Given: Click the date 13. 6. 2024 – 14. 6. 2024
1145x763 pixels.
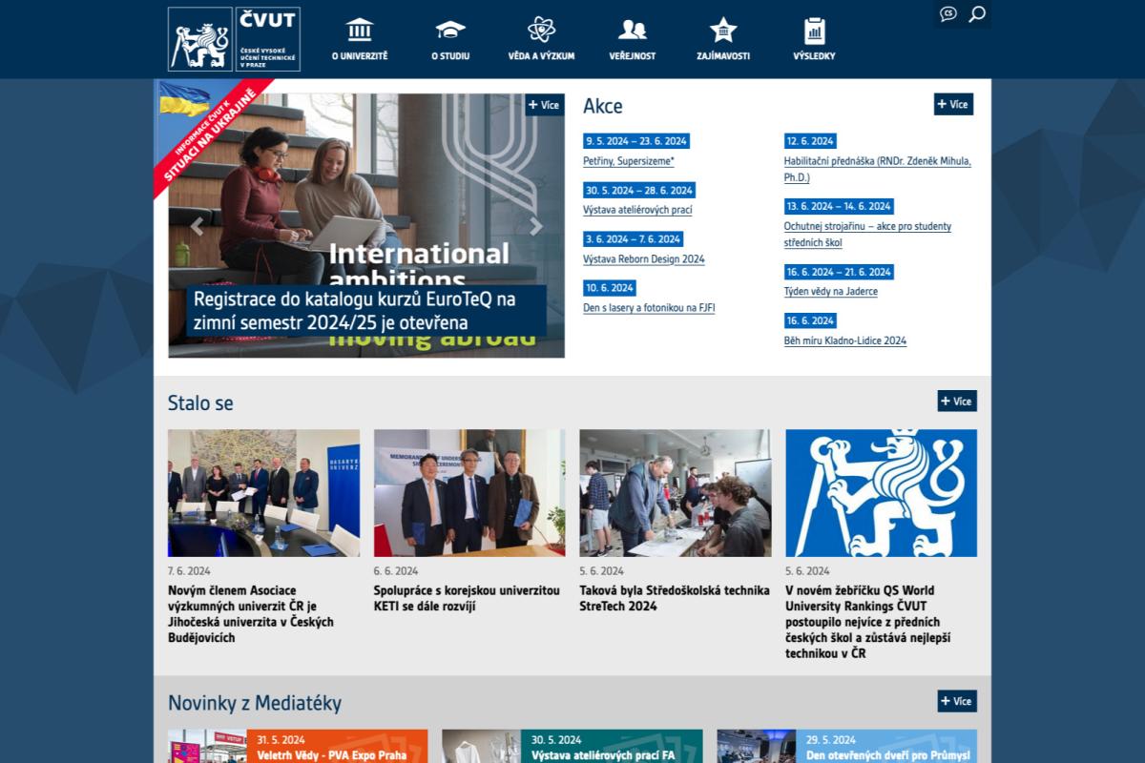Looking at the screenshot, I should click(x=839, y=206).
